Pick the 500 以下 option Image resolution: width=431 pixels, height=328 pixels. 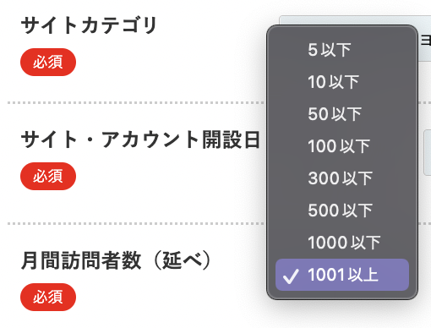(342, 210)
